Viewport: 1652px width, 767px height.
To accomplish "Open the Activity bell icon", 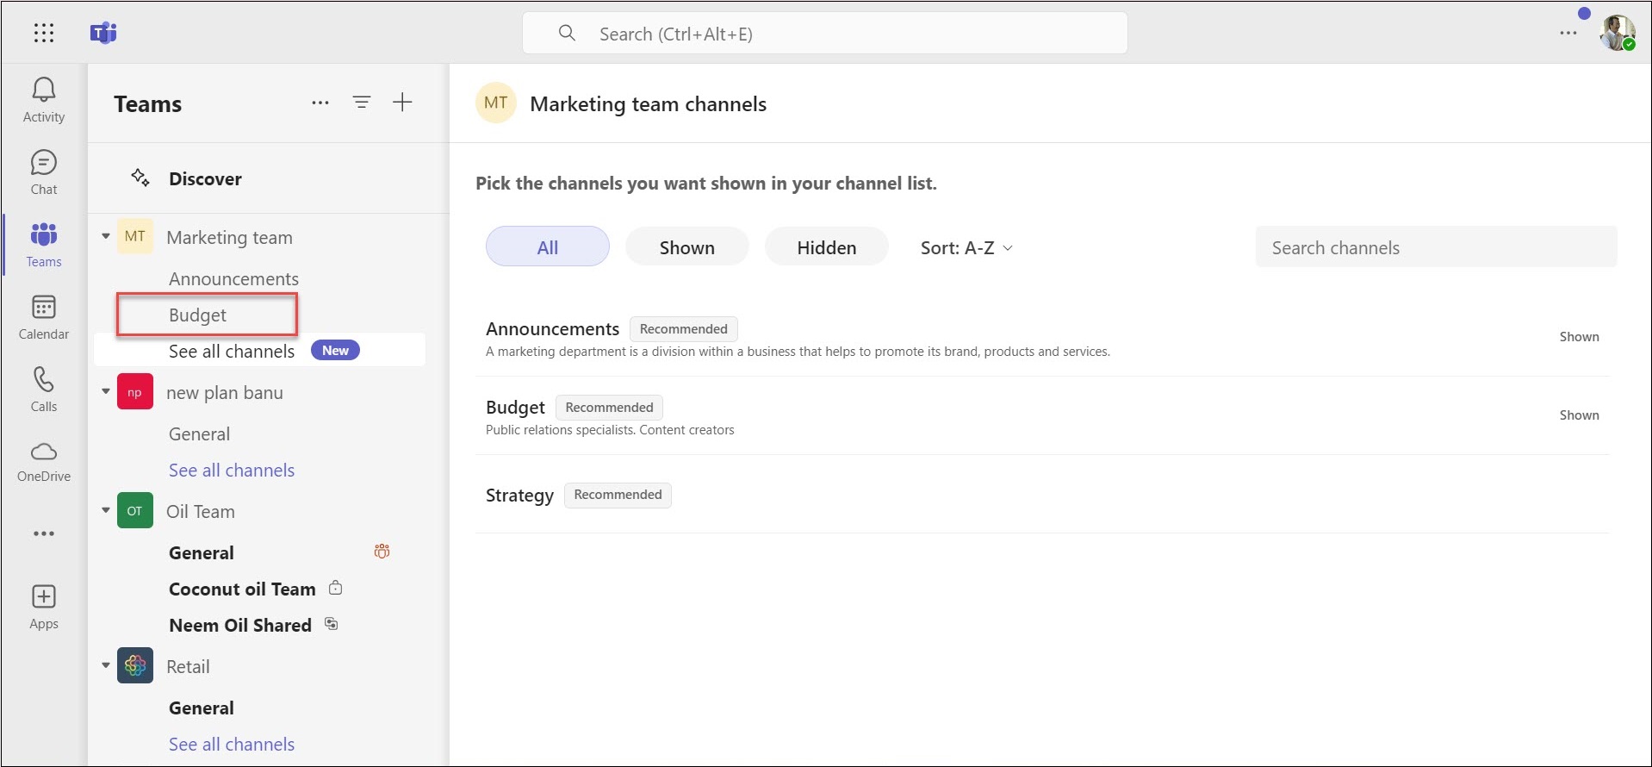I will tap(44, 91).
